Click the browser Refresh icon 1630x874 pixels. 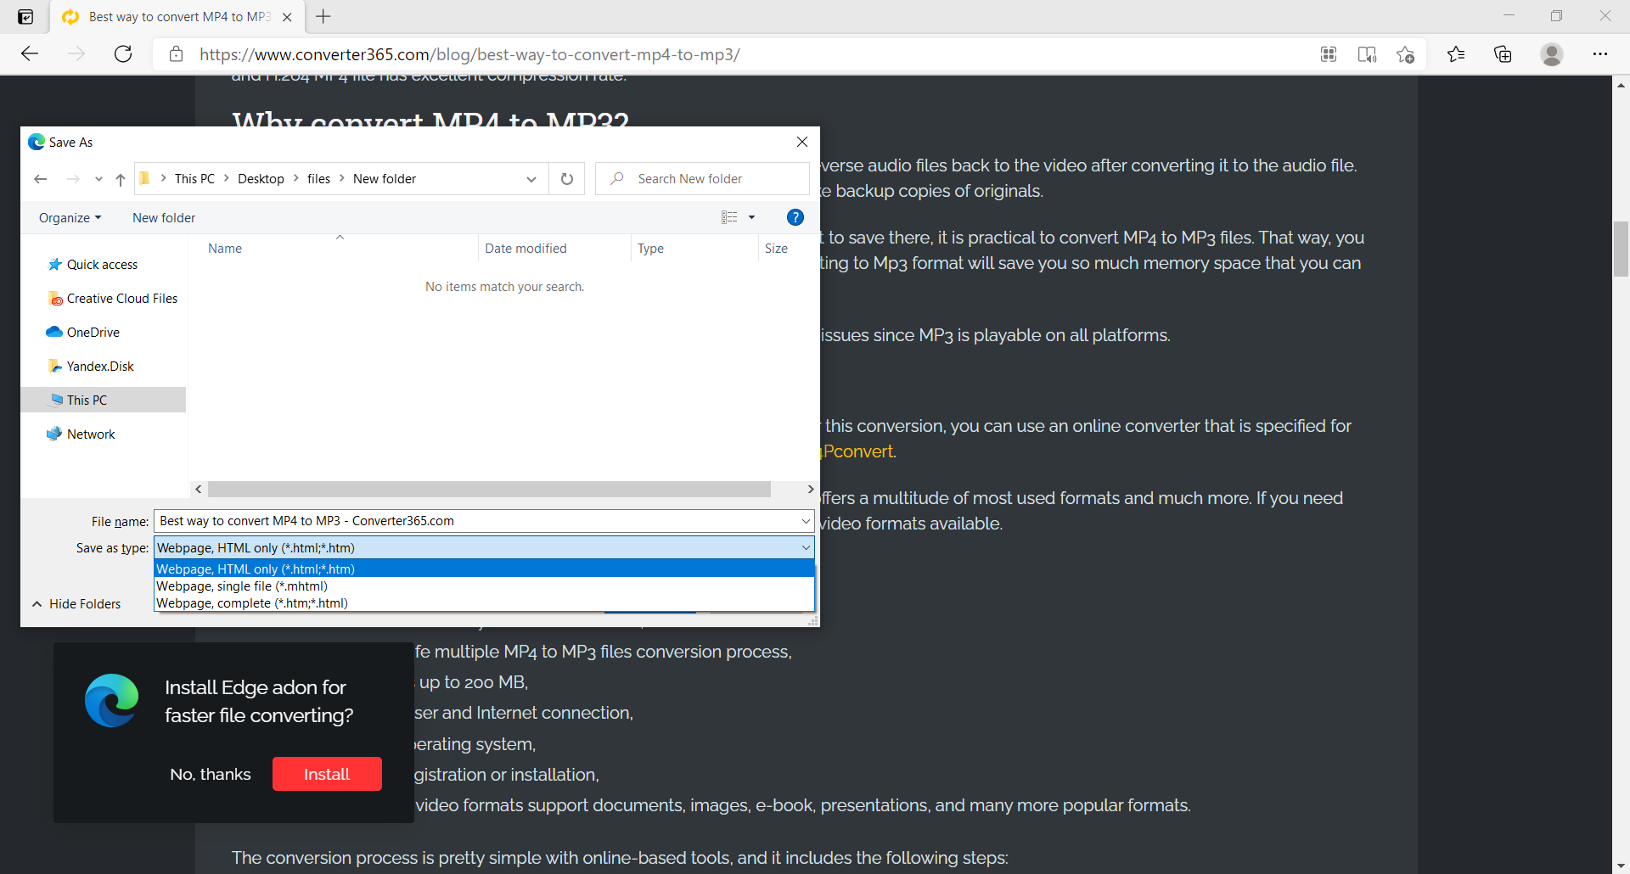click(x=123, y=54)
